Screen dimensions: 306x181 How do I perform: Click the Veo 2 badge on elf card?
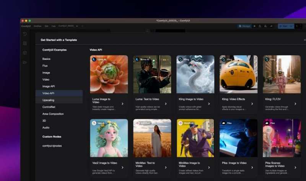(x=99, y=123)
